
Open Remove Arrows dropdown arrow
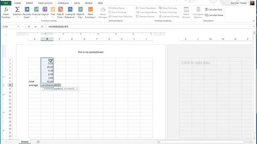[157, 16]
